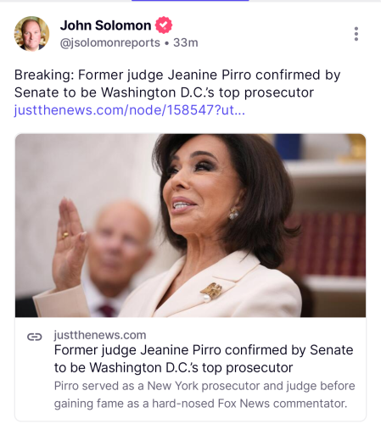Open the justthenews.com/node/158547 link
The width and height of the screenshot is (381, 424).
130,110
